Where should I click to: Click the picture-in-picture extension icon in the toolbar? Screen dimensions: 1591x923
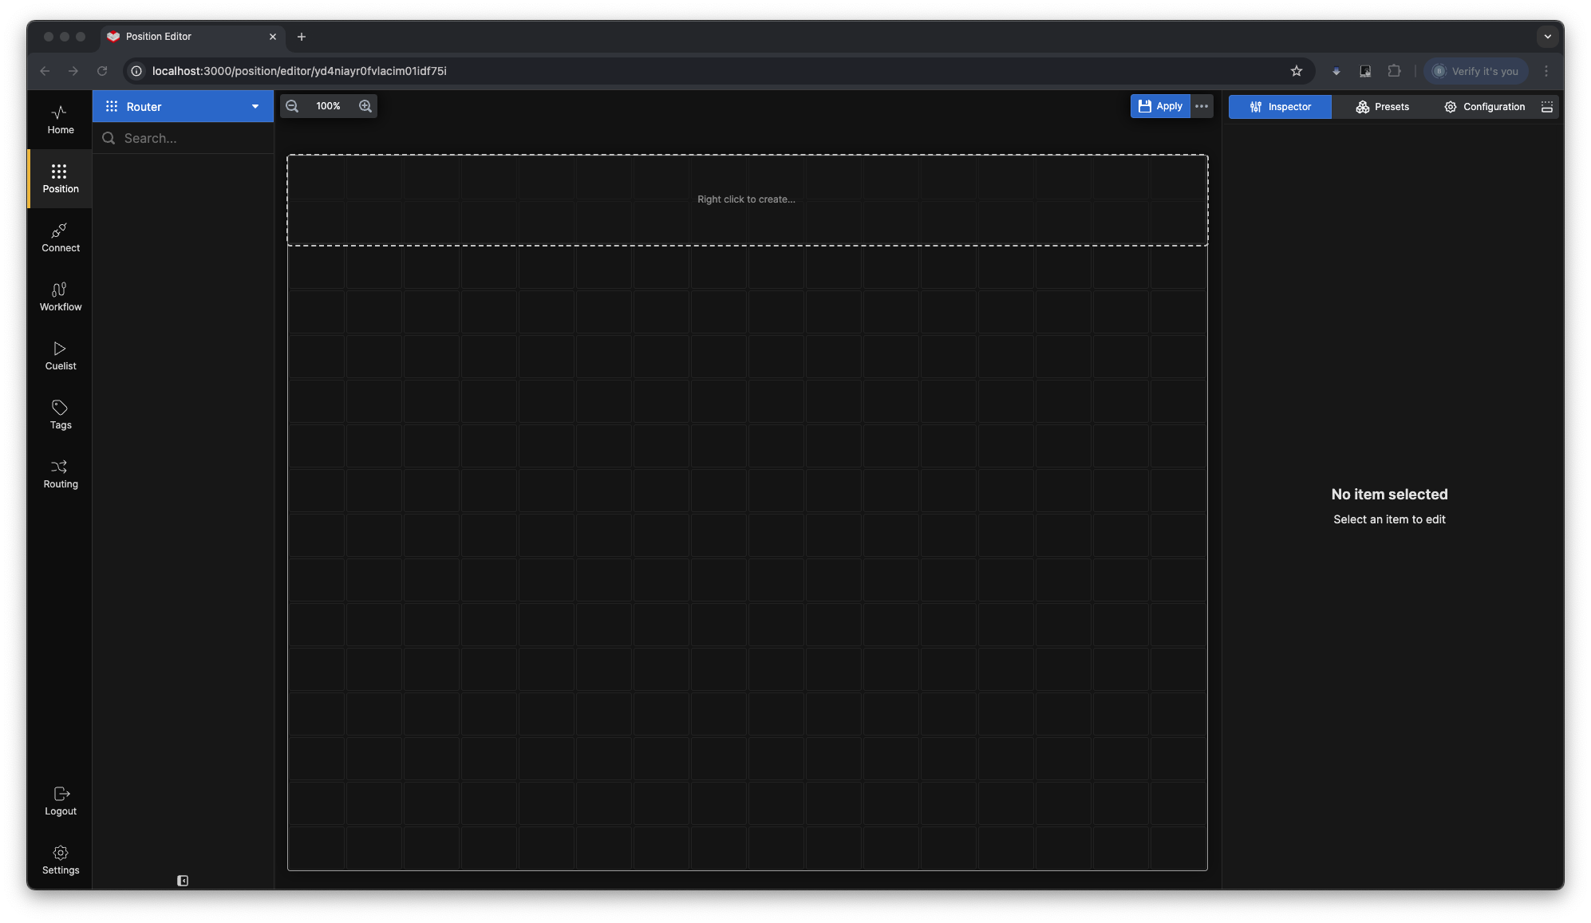pyautogui.click(x=1365, y=71)
